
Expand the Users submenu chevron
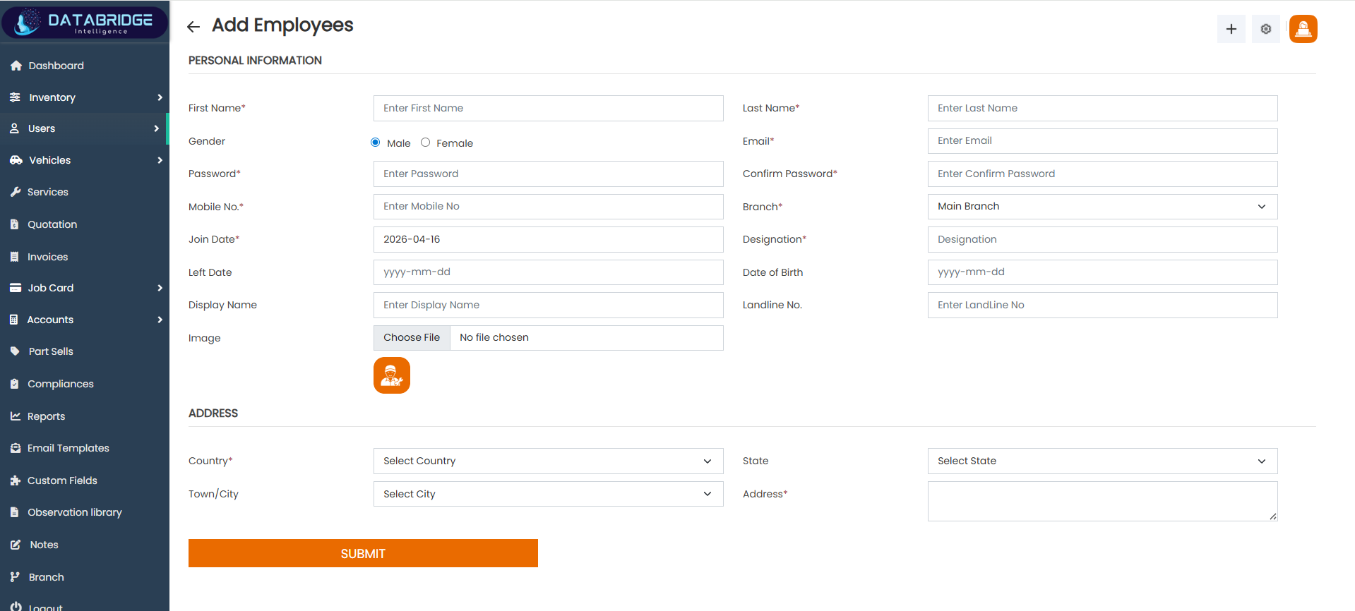[156, 128]
